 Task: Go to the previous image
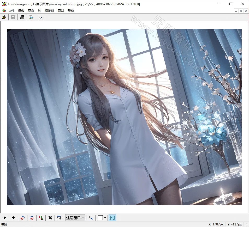click(x=4, y=218)
